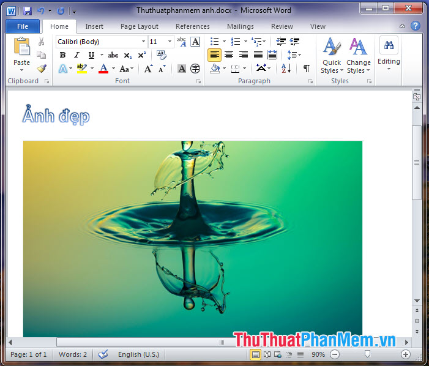Open the Phonetic Guide icon
This screenshot has height=366, width=429.
click(182, 42)
